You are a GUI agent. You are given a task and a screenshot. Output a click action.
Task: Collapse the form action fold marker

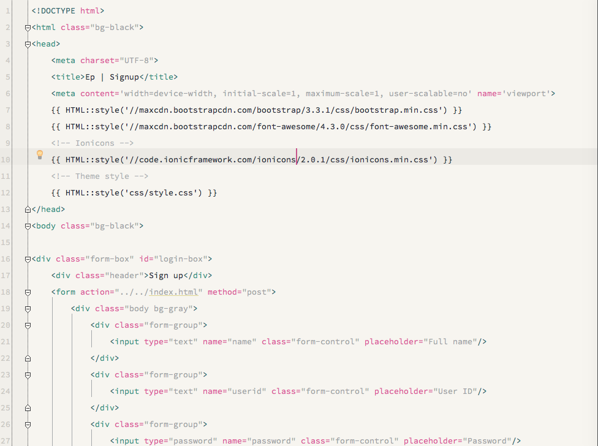[x=28, y=292]
